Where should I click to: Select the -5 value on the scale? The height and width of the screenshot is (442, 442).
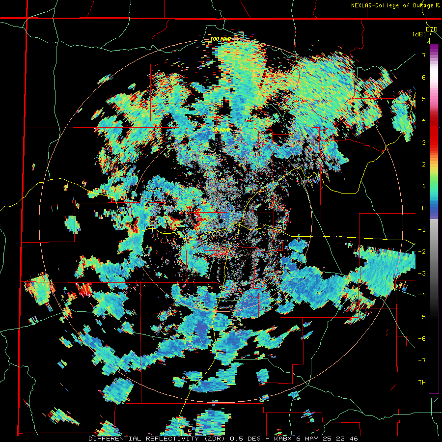tap(422, 317)
